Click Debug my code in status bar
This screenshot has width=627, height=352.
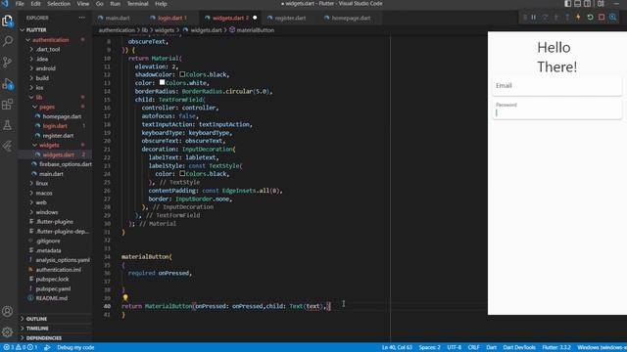(x=75, y=347)
